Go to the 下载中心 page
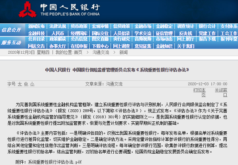Viewport: 238px width, 165px height. tap(100, 46)
